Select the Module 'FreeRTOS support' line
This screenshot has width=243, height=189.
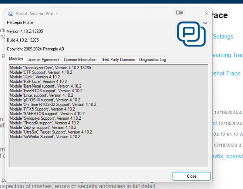tap(46, 91)
